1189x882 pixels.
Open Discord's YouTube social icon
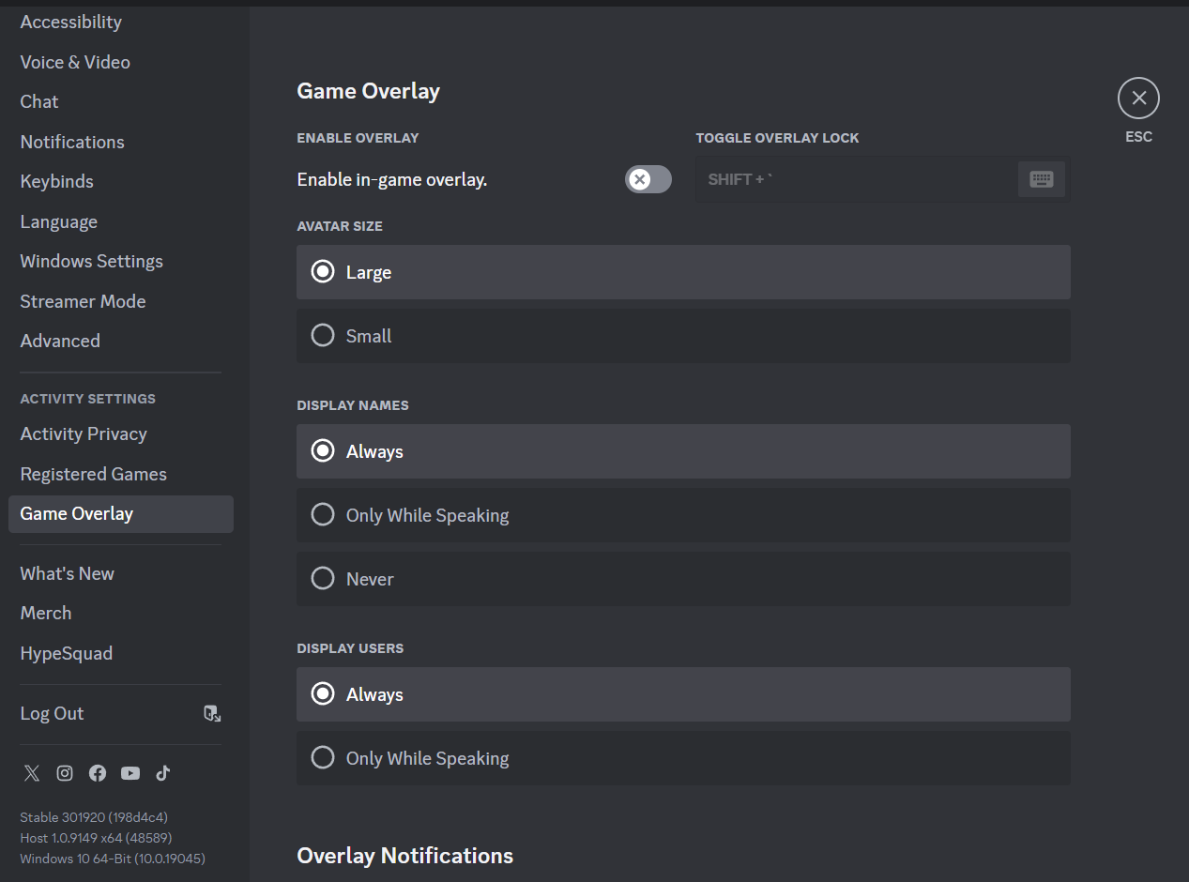click(130, 773)
